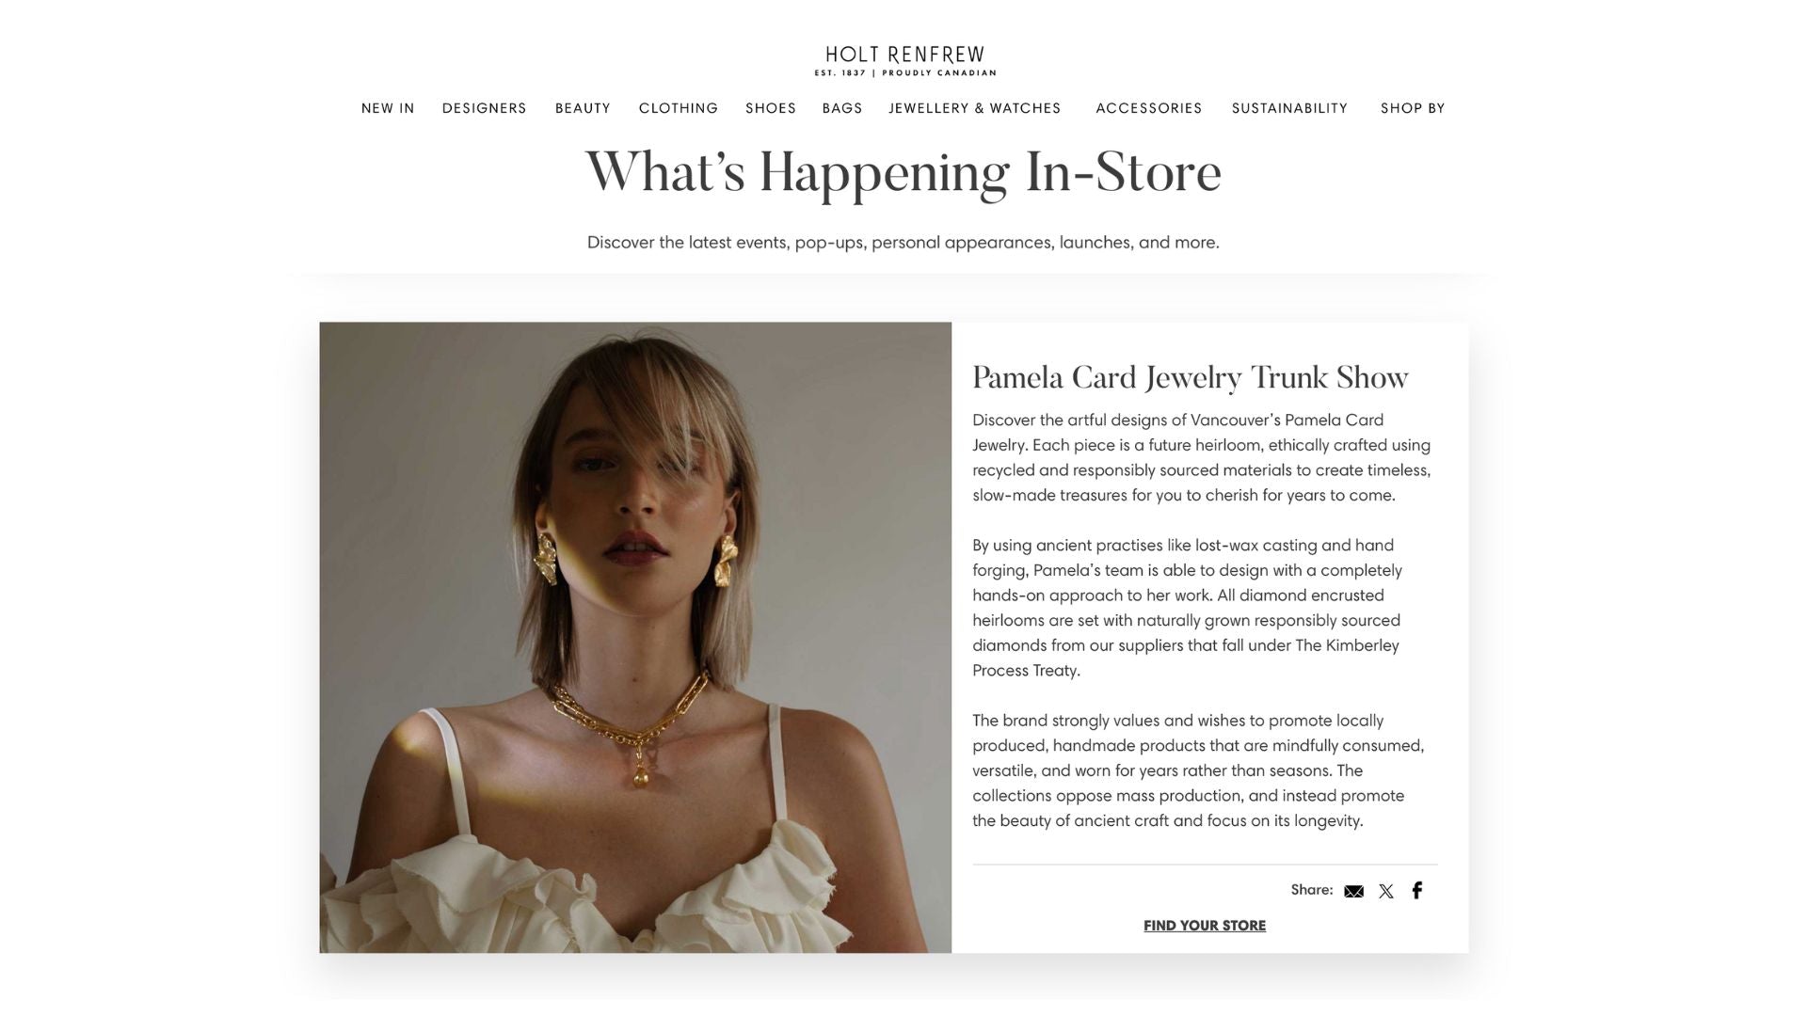Open the DESIGNERS menu
Screen dimensions: 1807x1016
(485, 108)
